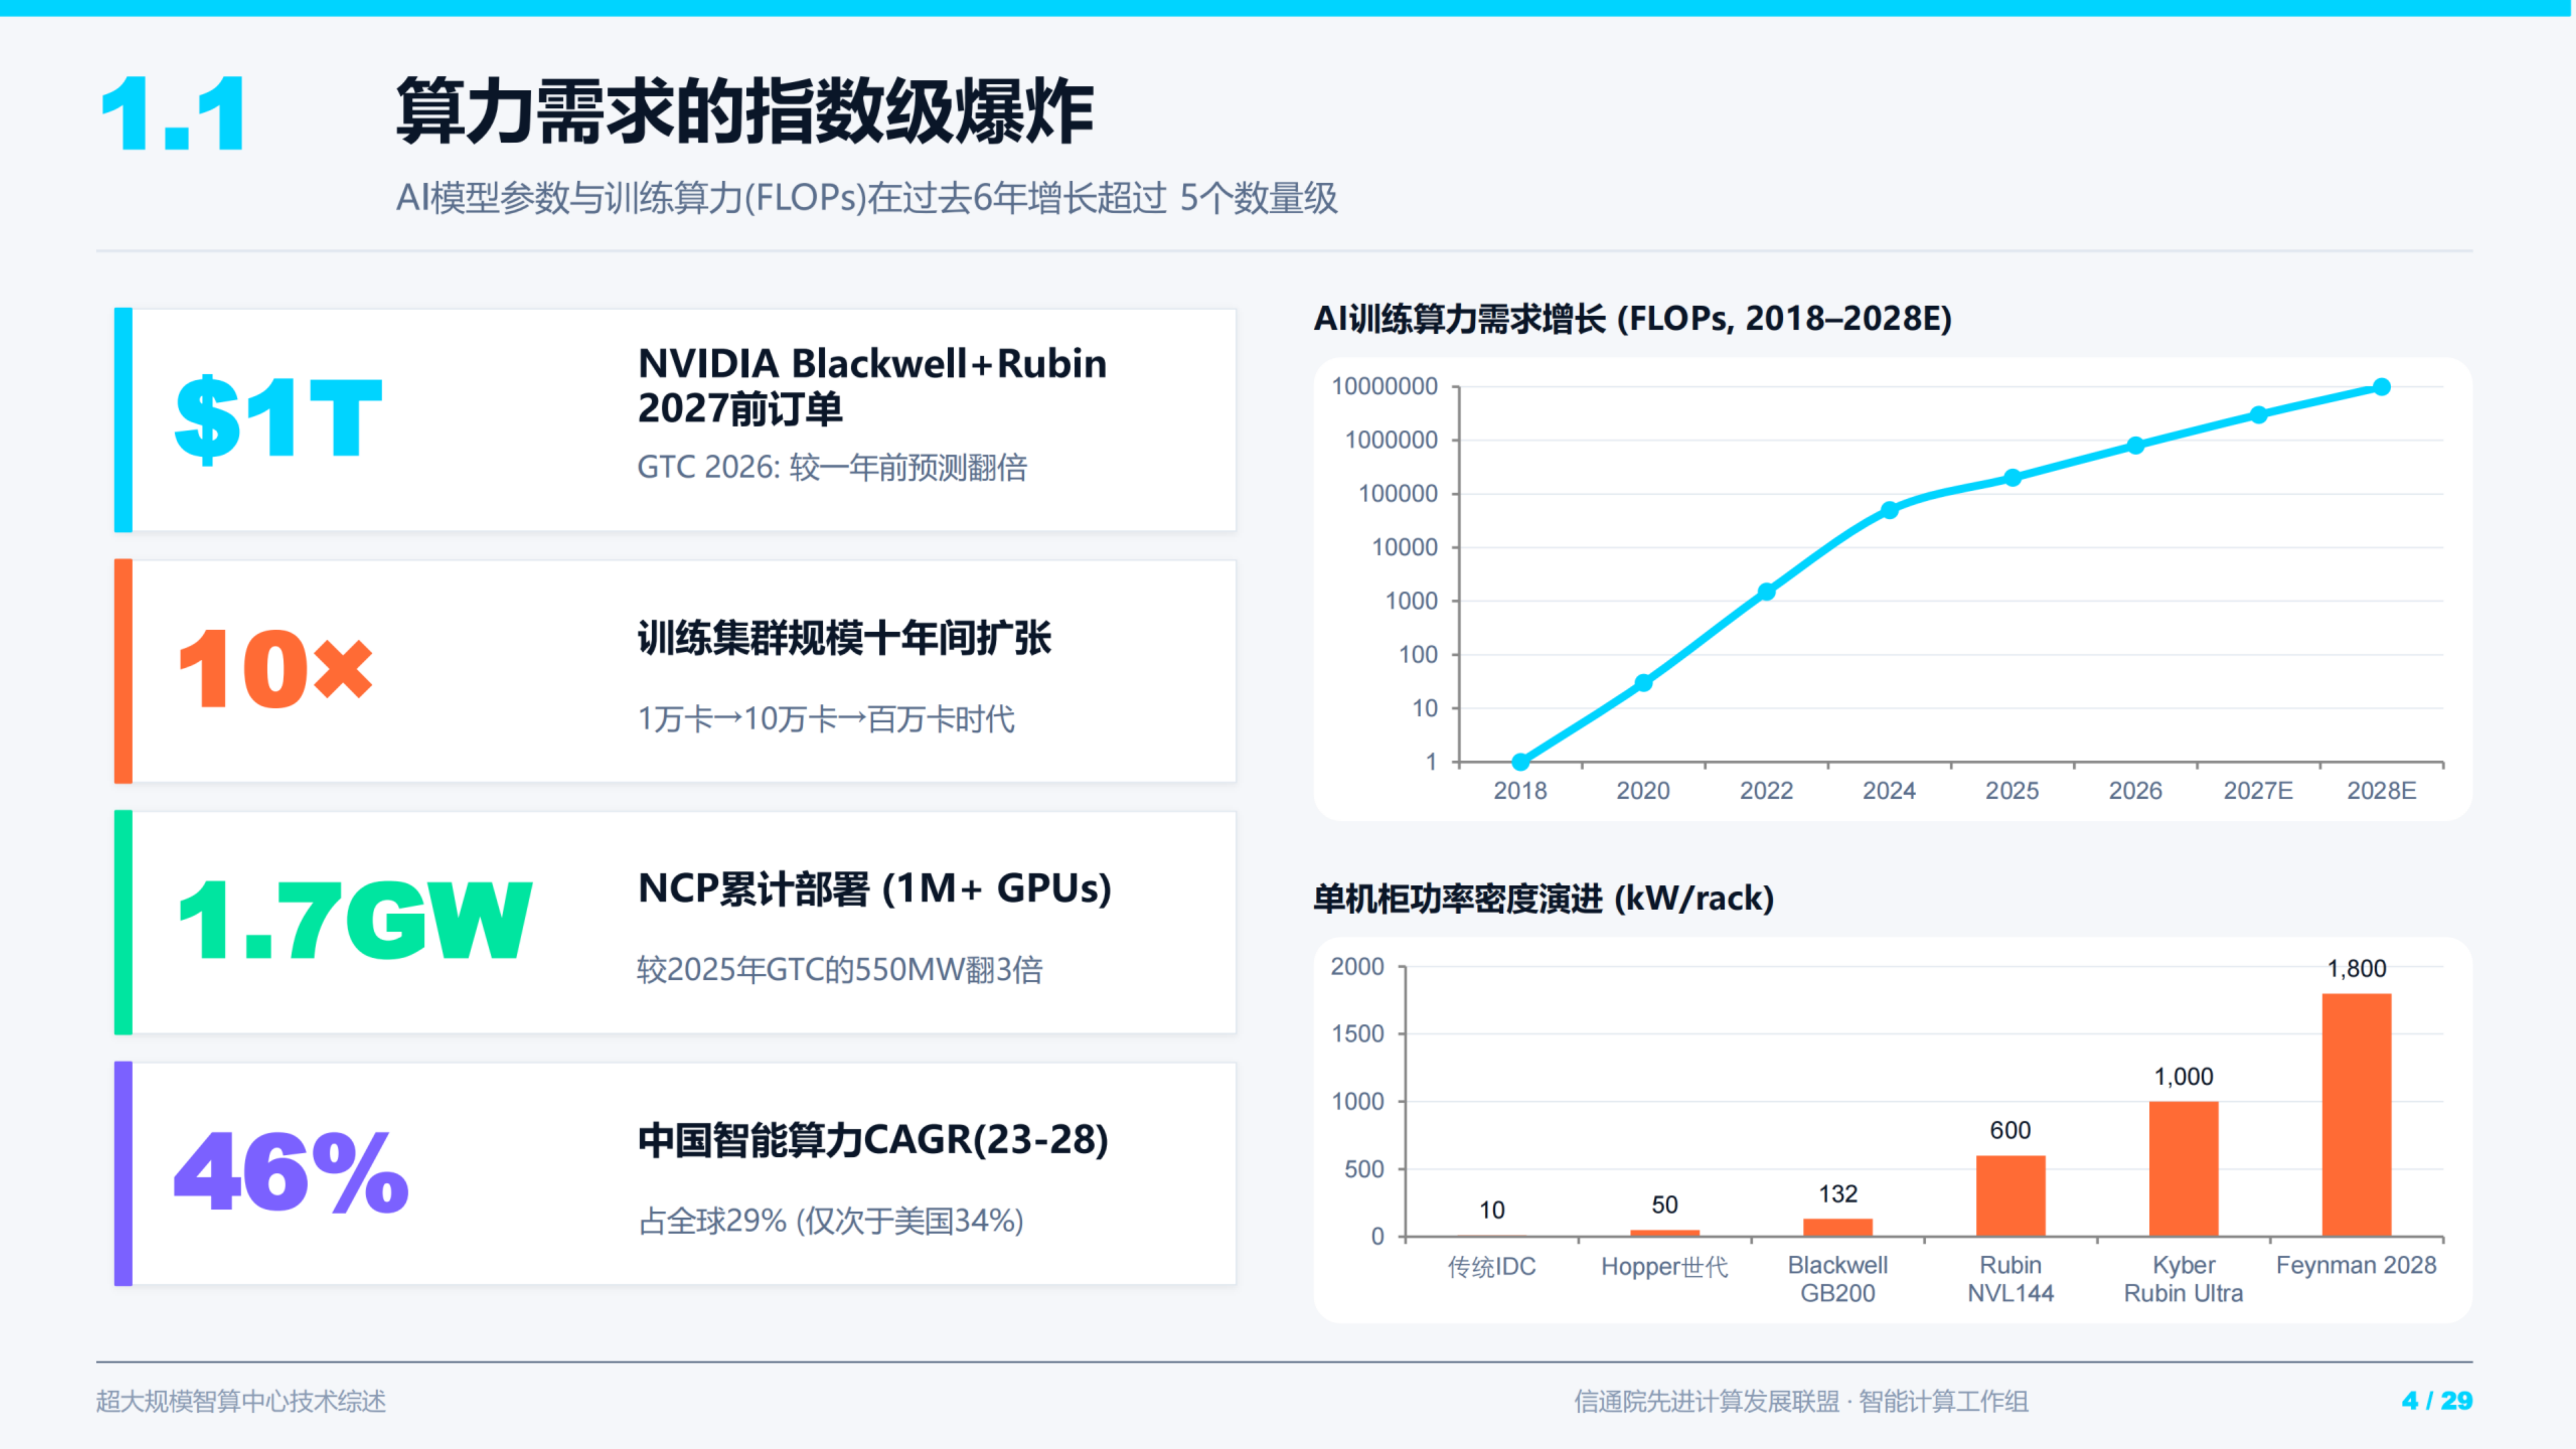The height and width of the screenshot is (1449, 2576).
Task: Click the 2020 data point on line chart
Action: [1643, 683]
